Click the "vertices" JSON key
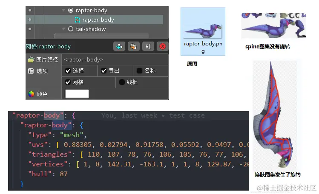 (48, 164)
